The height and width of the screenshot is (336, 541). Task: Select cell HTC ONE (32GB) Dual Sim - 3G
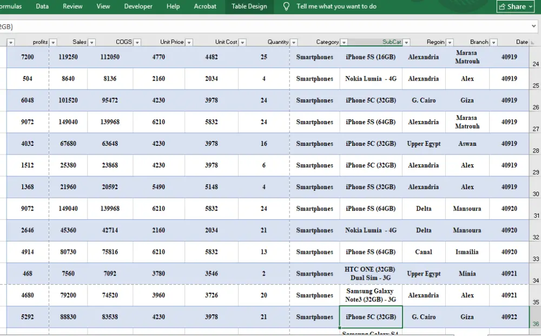(x=371, y=274)
